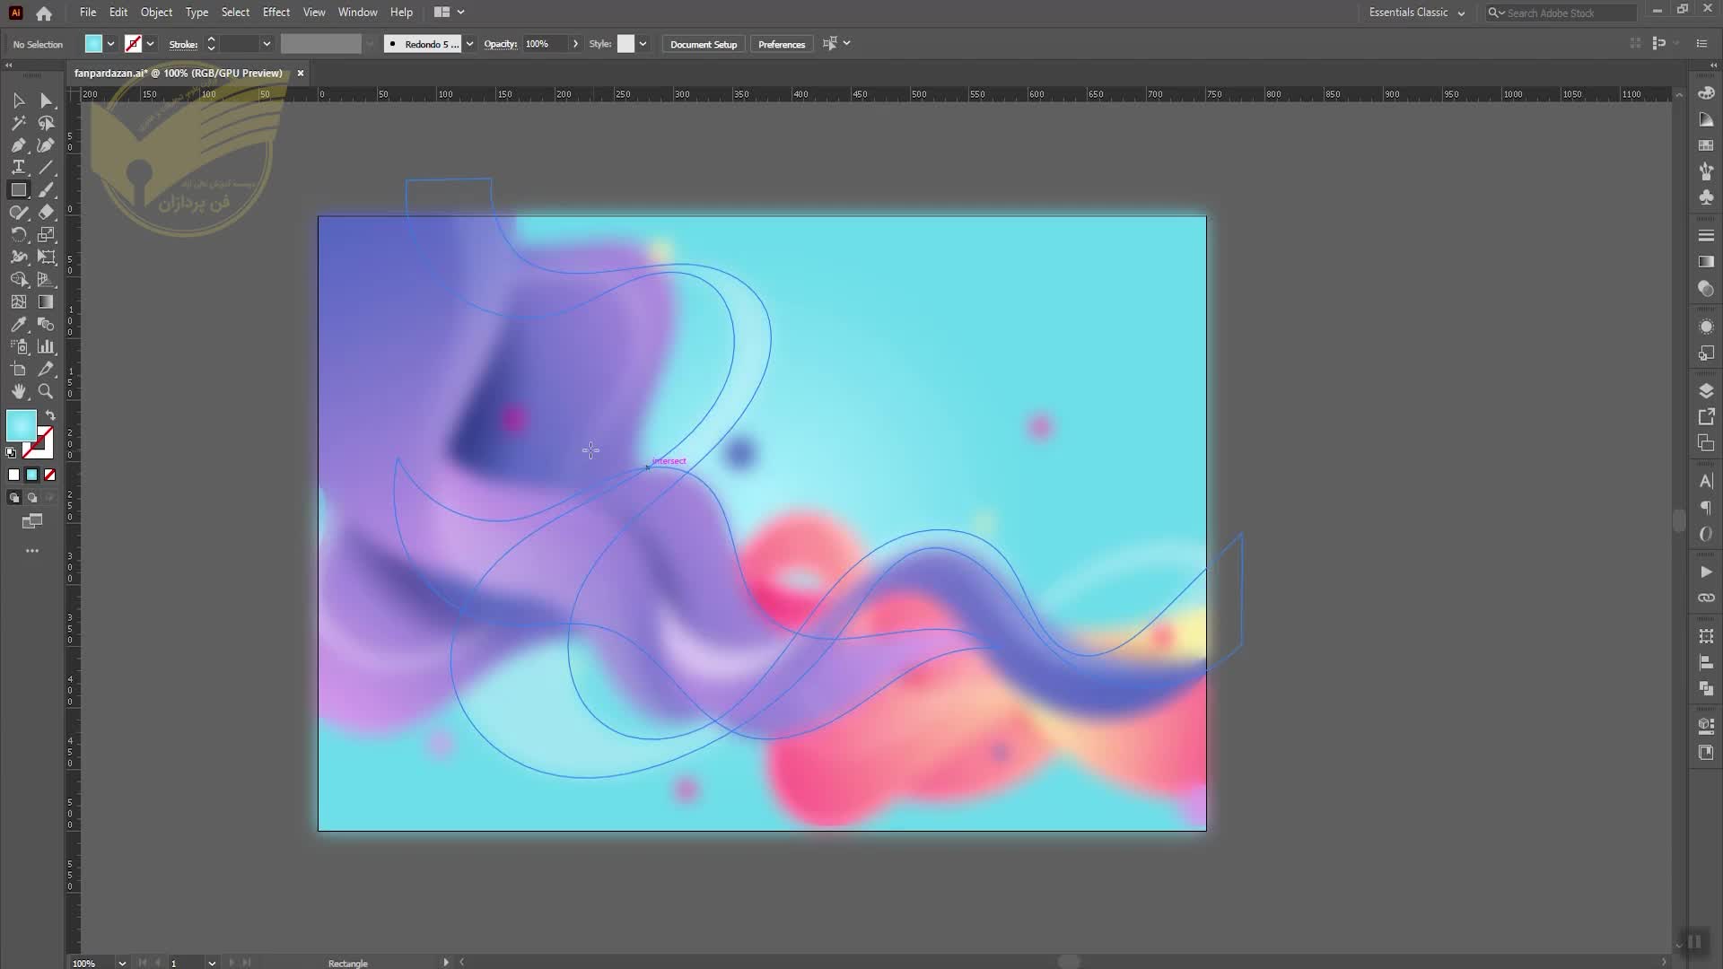Image resolution: width=1723 pixels, height=969 pixels.
Task: Open the Layers panel icon
Action: click(1706, 391)
